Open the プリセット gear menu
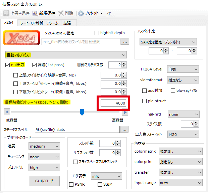The height and width of the screenshot is (193, 208). click(81, 13)
